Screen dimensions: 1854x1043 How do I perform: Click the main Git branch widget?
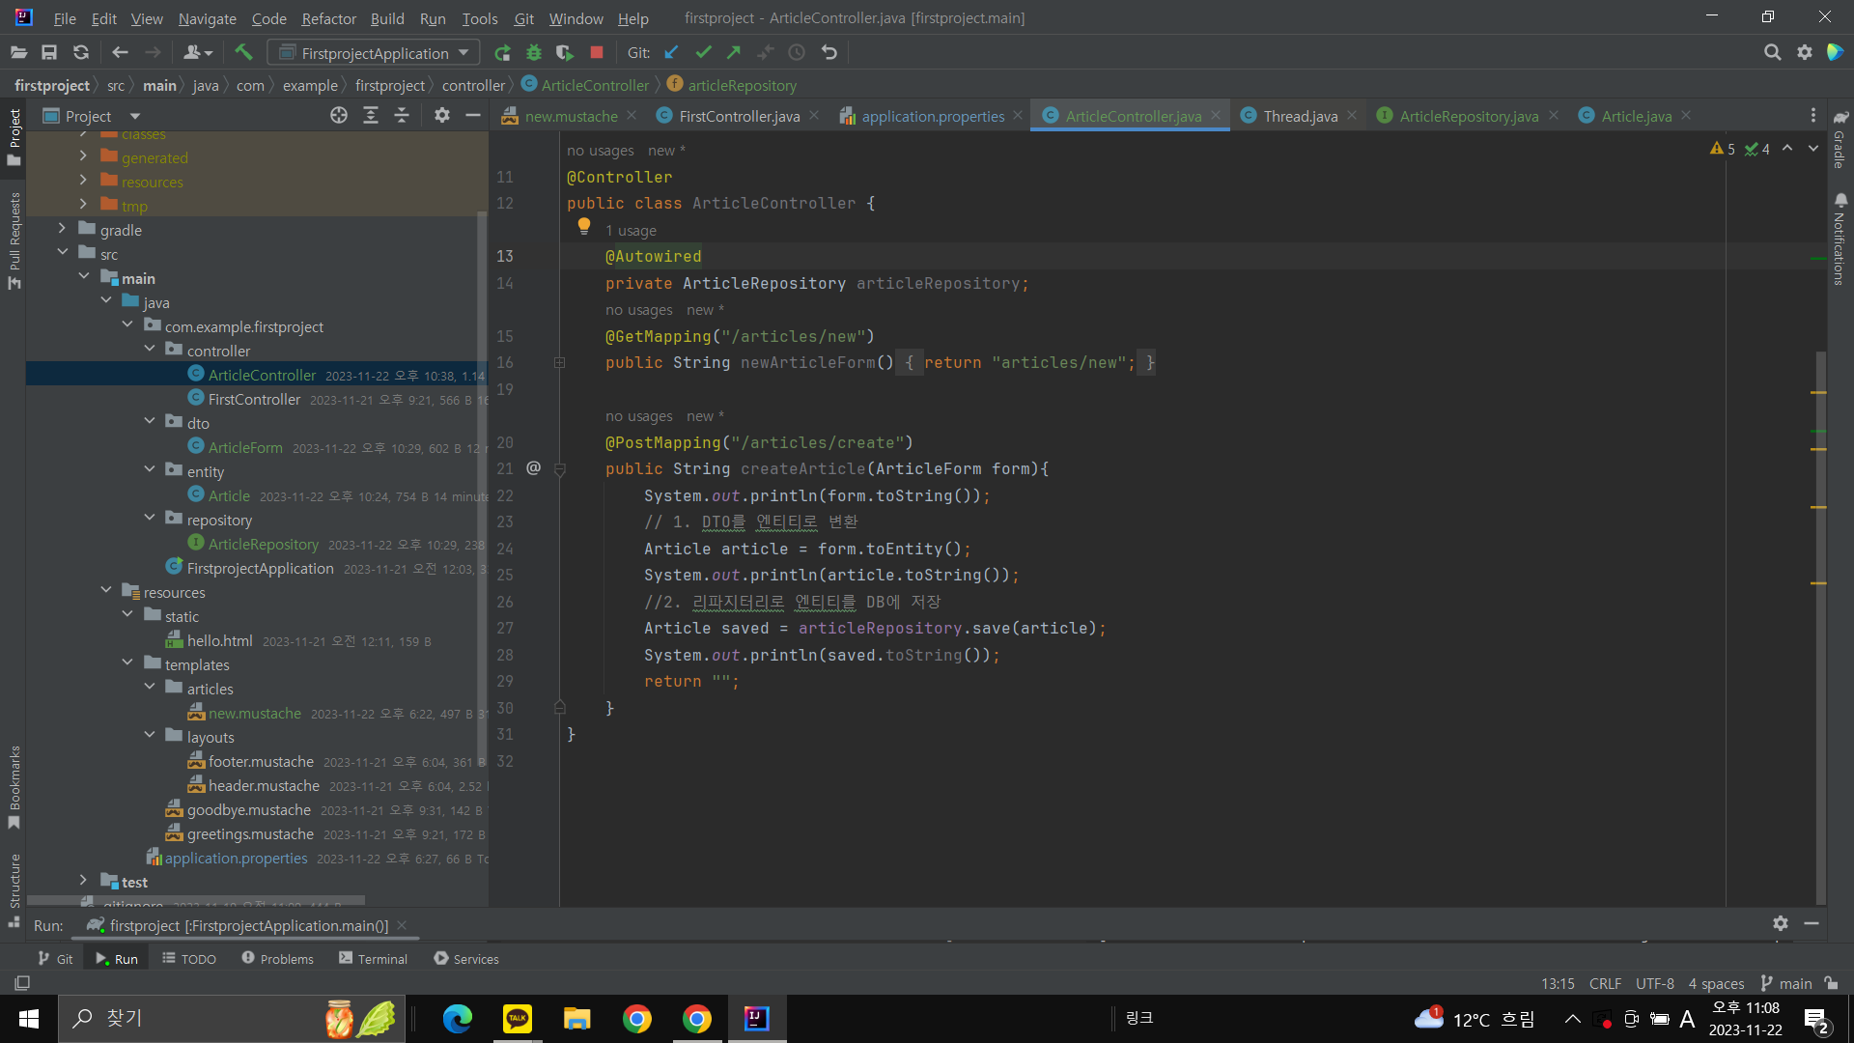click(1786, 983)
